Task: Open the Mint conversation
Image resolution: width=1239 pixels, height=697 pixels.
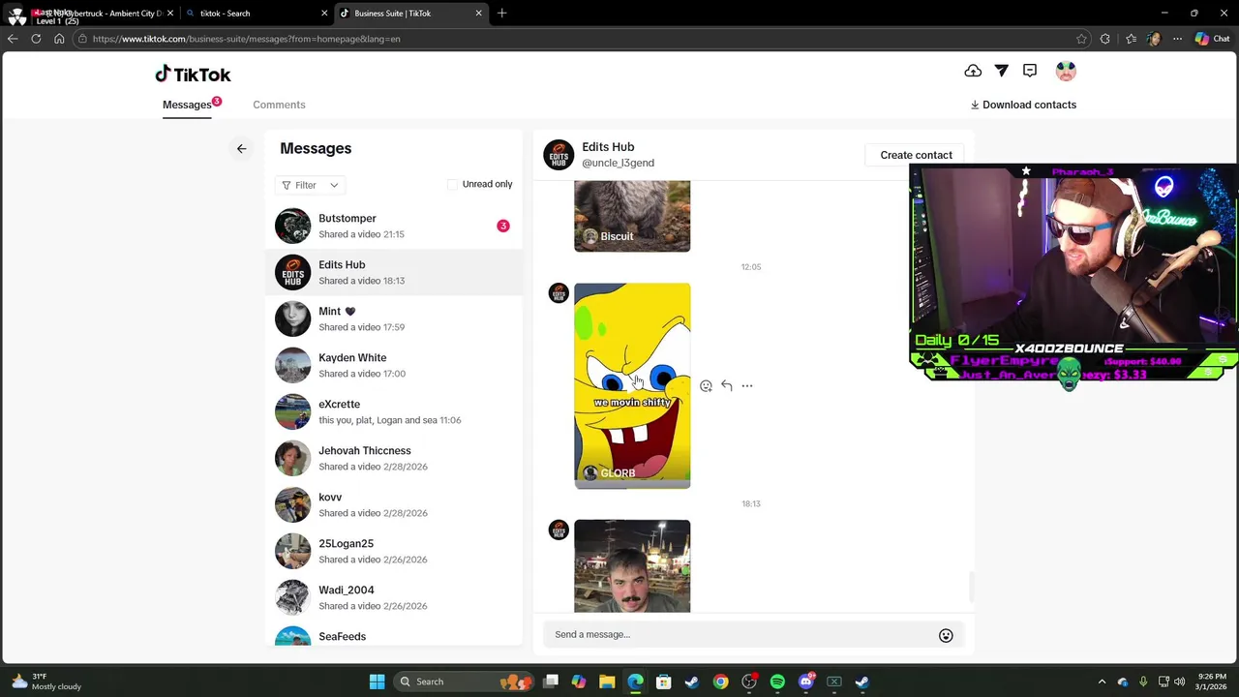Action: (x=394, y=318)
